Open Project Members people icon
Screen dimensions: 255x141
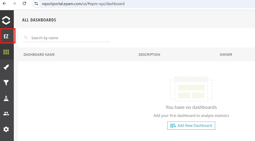click(x=6, y=114)
